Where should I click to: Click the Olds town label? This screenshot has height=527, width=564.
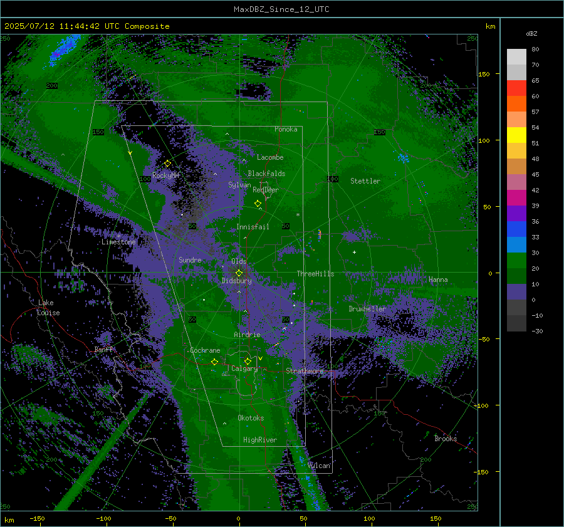tap(239, 261)
